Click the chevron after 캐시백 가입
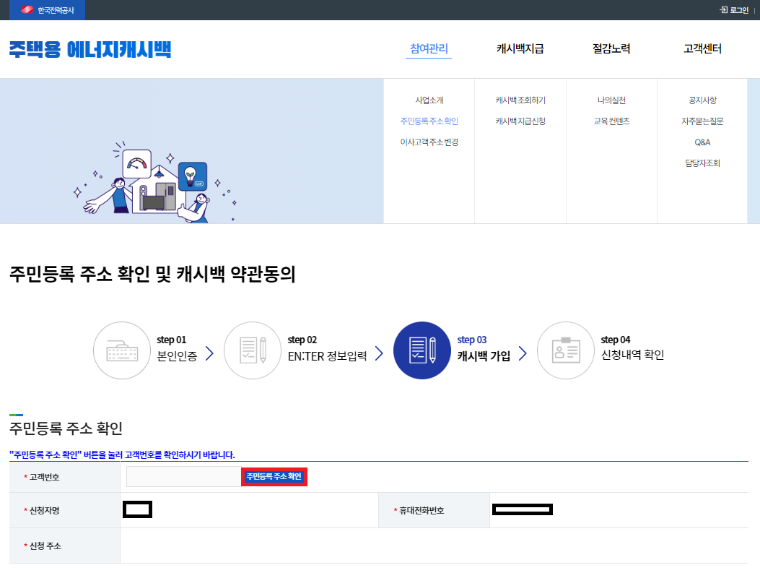This screenshot has width=760, height=573. (523, 353)
